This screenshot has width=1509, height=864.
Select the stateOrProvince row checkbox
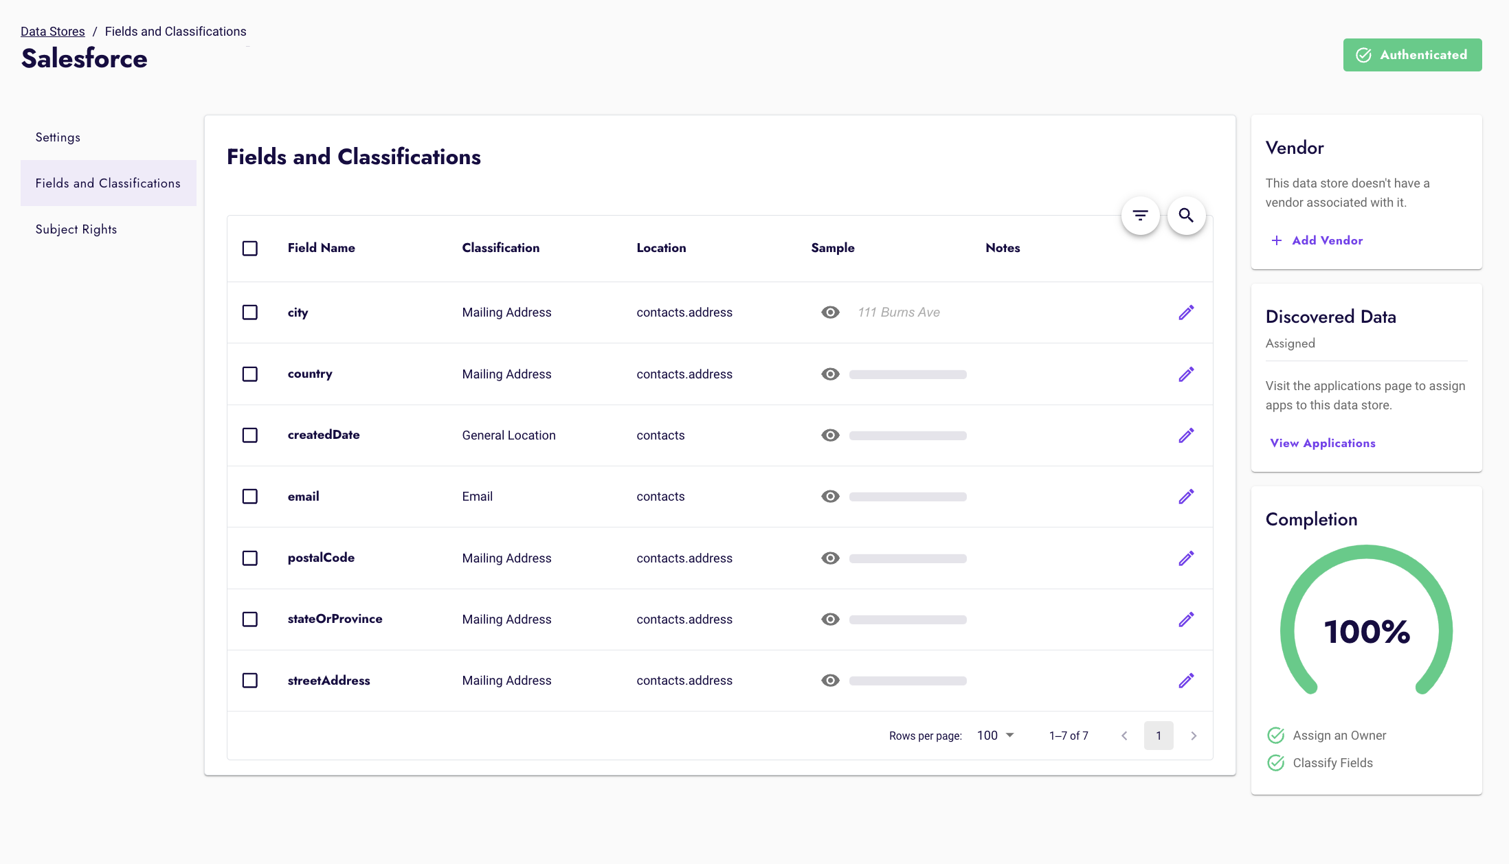pyautogui.click(x=250, y=619)
